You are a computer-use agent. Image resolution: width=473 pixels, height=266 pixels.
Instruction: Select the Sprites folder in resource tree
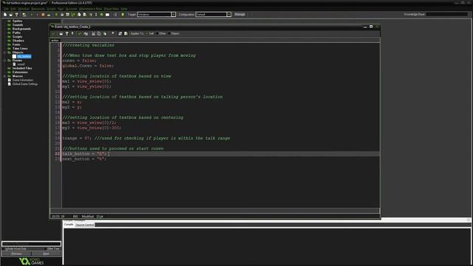[x=18, y=21]
